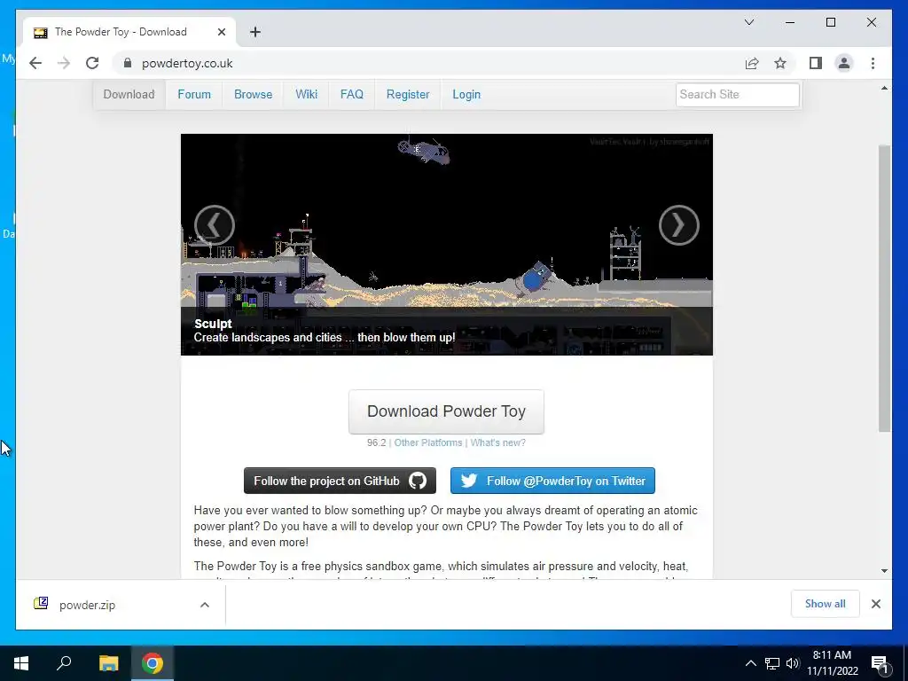Share this page using share icon

pos(752,63)
